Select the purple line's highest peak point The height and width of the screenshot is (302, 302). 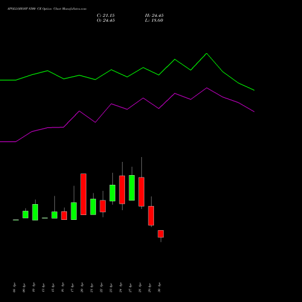(x=207, y=88)
